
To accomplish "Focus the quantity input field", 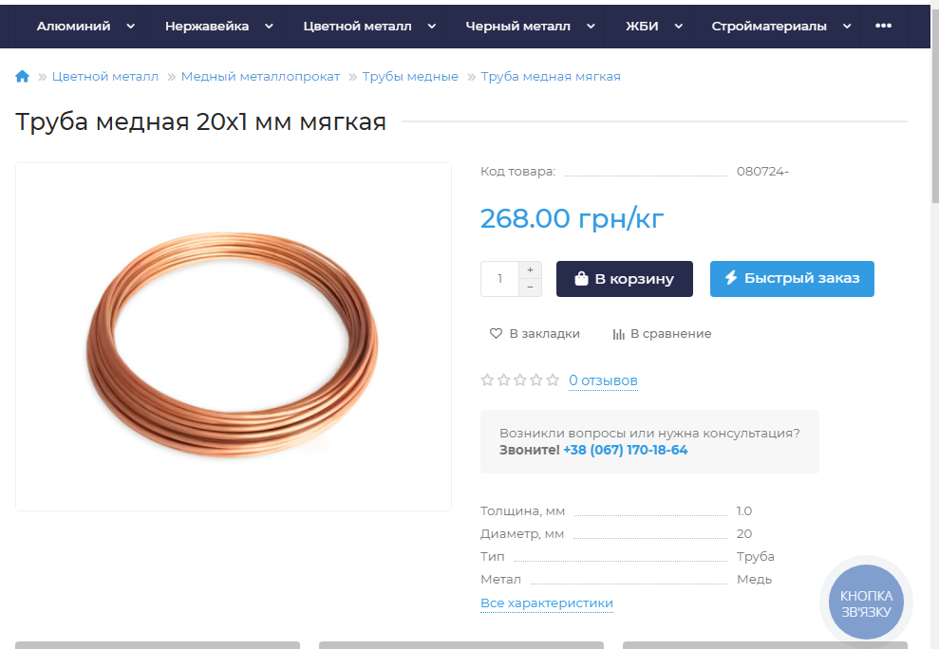I will coord(499,279).
